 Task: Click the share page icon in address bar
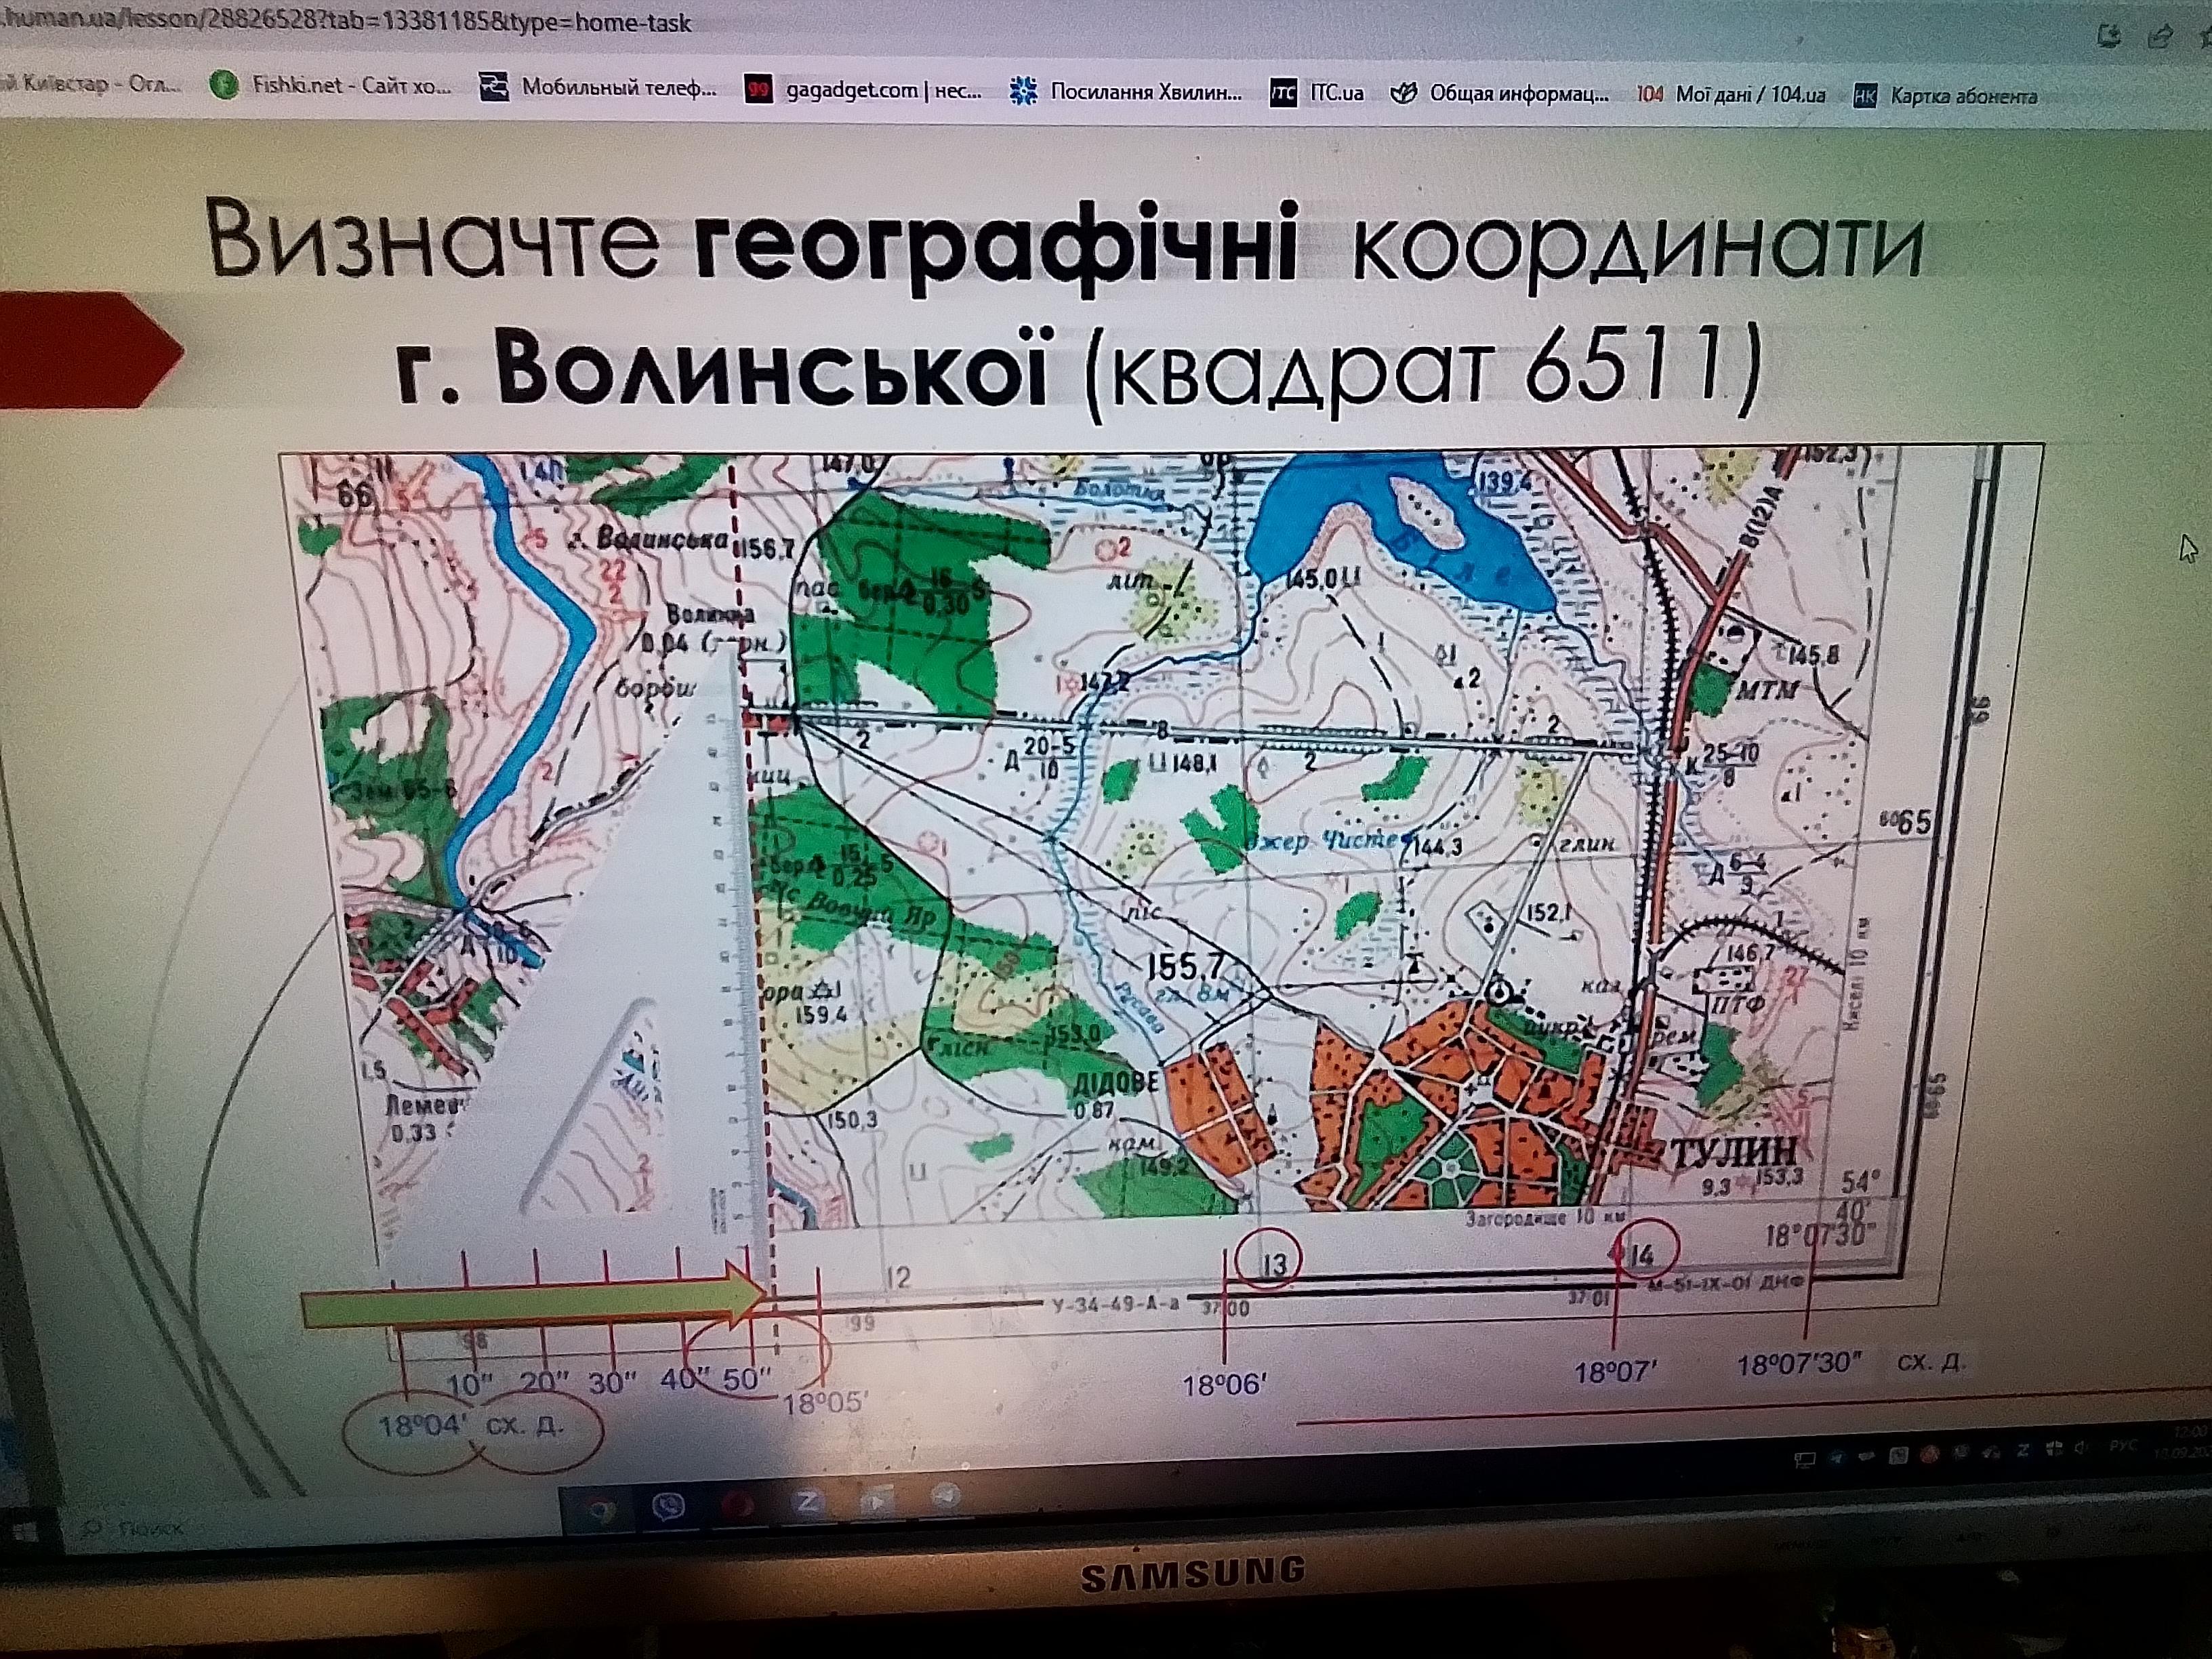pos(2160,37)
